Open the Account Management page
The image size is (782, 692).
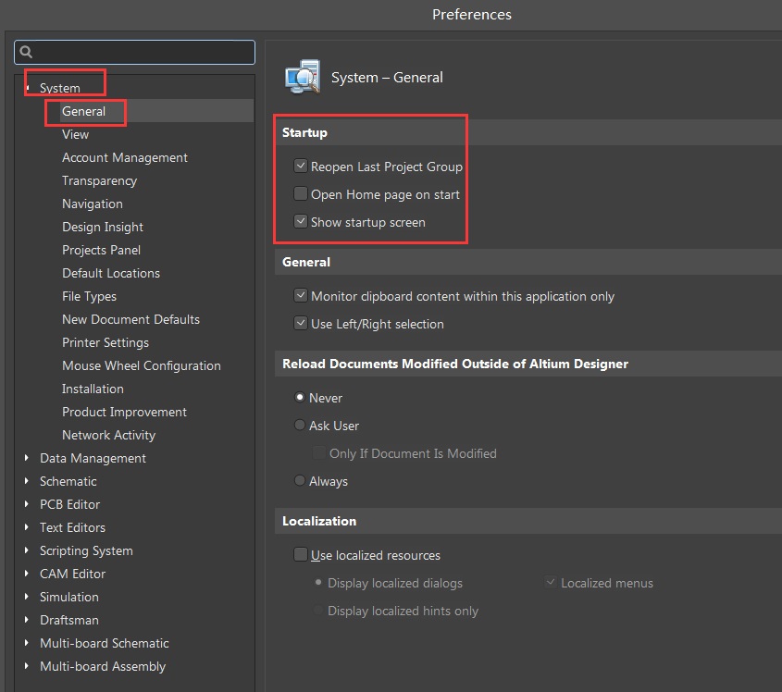[125, 157]
